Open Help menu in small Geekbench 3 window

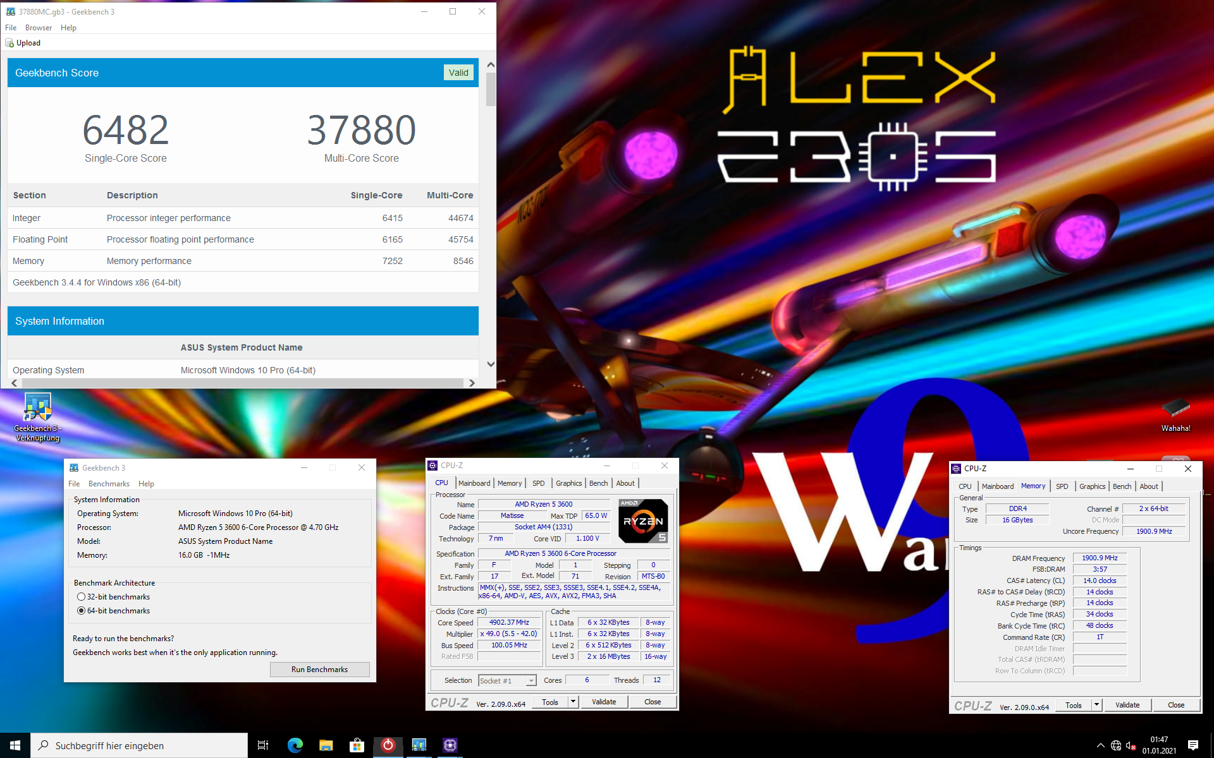(146, 484)
